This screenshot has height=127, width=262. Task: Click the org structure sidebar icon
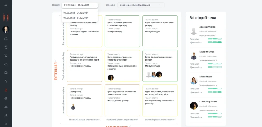tap(6, 107)
